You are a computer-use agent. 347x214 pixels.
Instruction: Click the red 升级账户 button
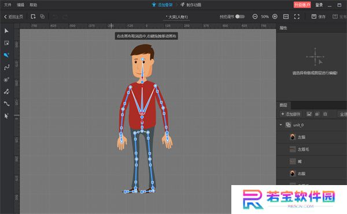click(x=302, y=5)
